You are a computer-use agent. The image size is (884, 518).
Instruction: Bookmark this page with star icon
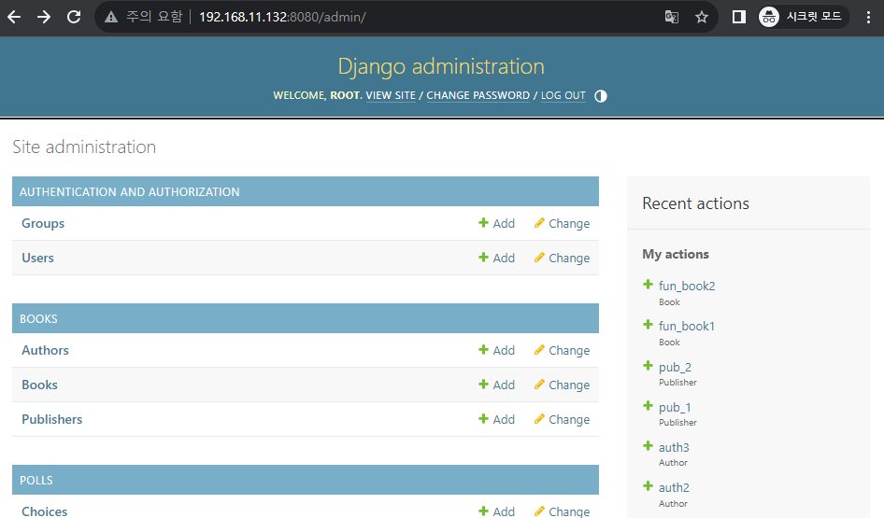click(x=702, y=17)
